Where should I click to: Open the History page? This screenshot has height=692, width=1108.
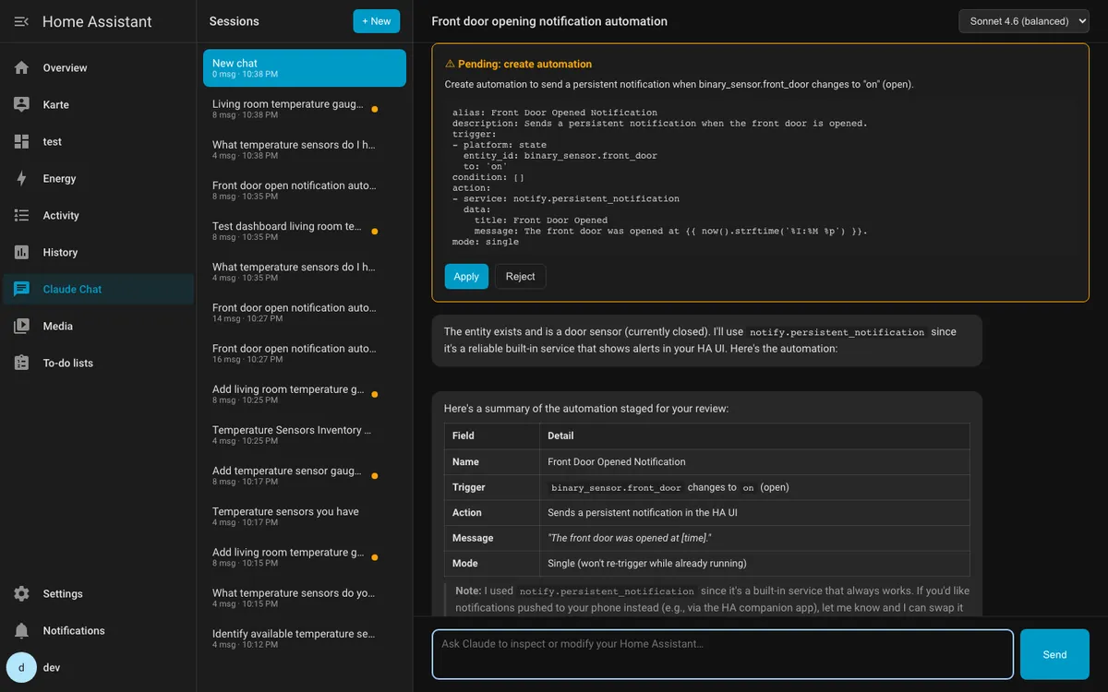98,252
